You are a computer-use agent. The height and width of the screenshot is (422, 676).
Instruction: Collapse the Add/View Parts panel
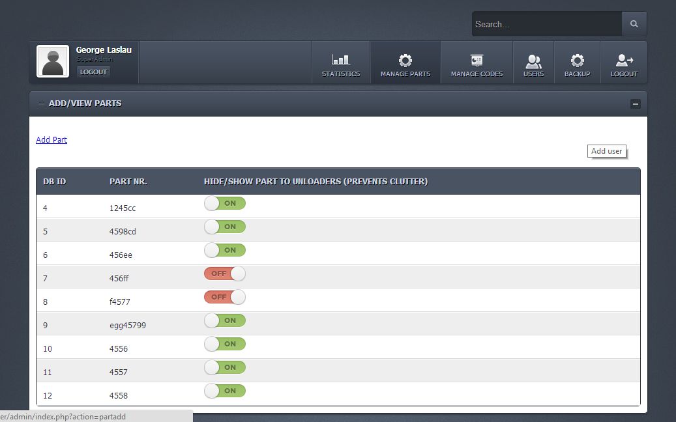[635, 104]
